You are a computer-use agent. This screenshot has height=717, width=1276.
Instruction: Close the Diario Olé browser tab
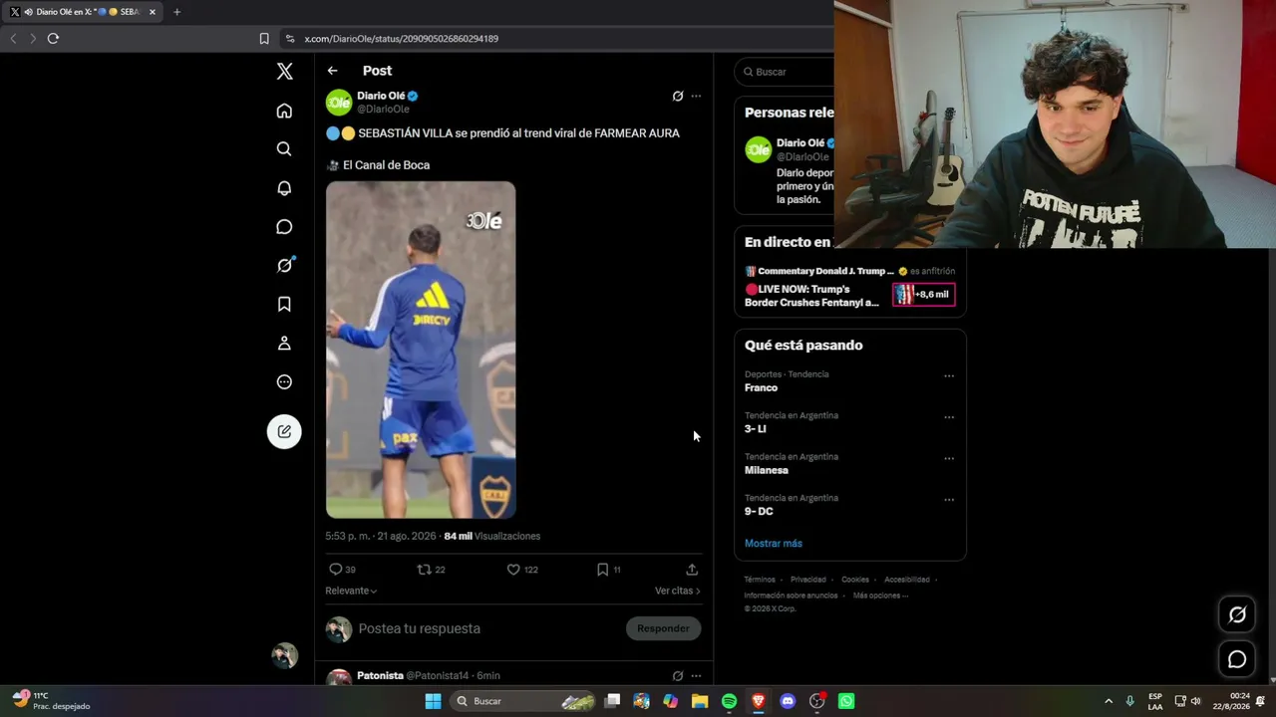tap(153, 12)
